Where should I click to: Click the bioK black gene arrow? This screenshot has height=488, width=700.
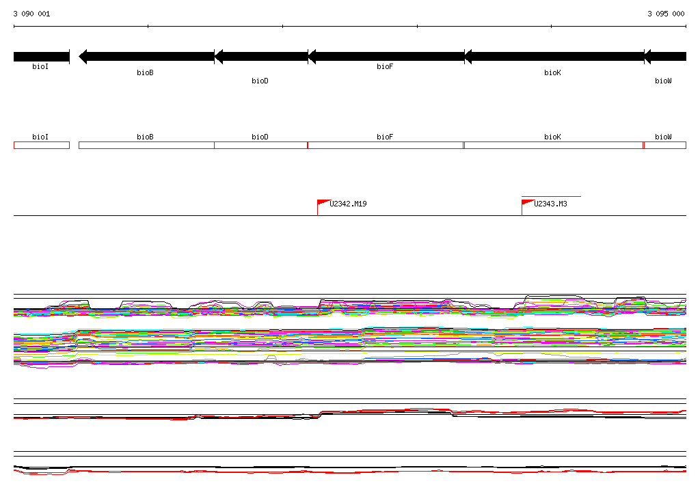click(554, 57)
